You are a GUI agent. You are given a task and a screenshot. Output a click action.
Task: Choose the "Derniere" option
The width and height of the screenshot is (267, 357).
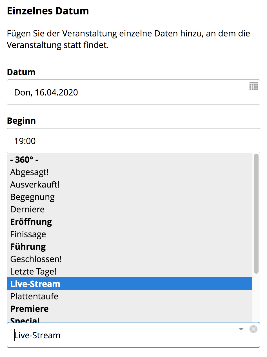tap(129, 209)
